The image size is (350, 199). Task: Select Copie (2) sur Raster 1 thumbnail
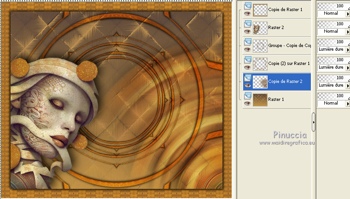coord(260,64)
